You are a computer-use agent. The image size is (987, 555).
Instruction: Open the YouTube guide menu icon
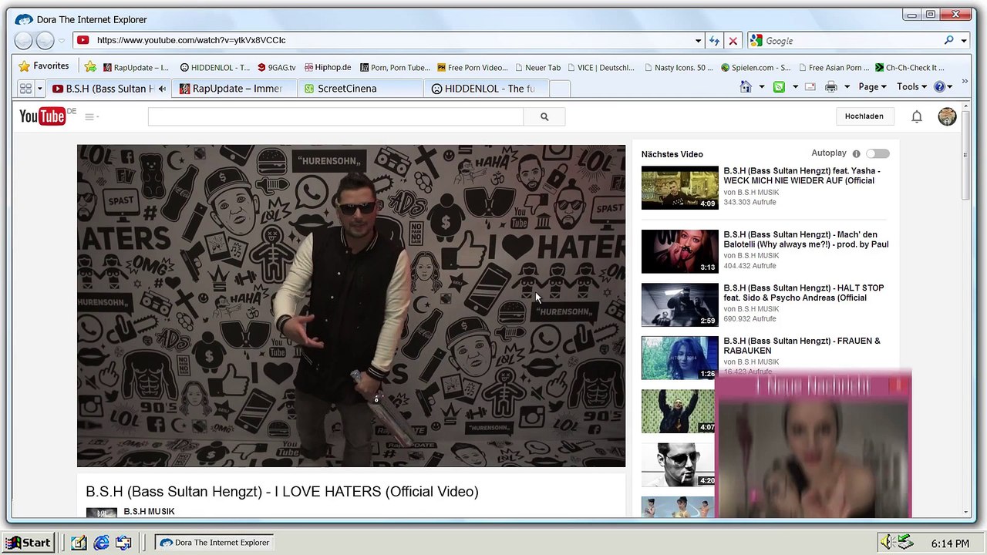pos(91,117)
